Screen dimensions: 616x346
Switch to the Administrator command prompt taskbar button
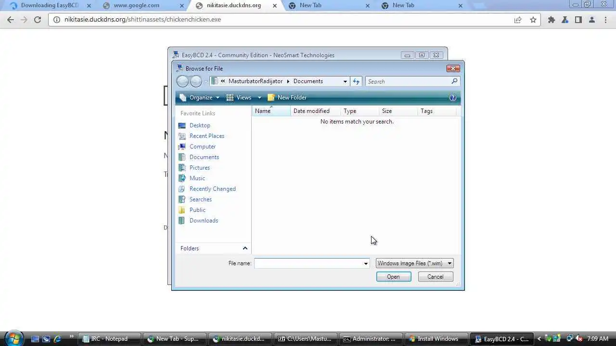(371, 339)
